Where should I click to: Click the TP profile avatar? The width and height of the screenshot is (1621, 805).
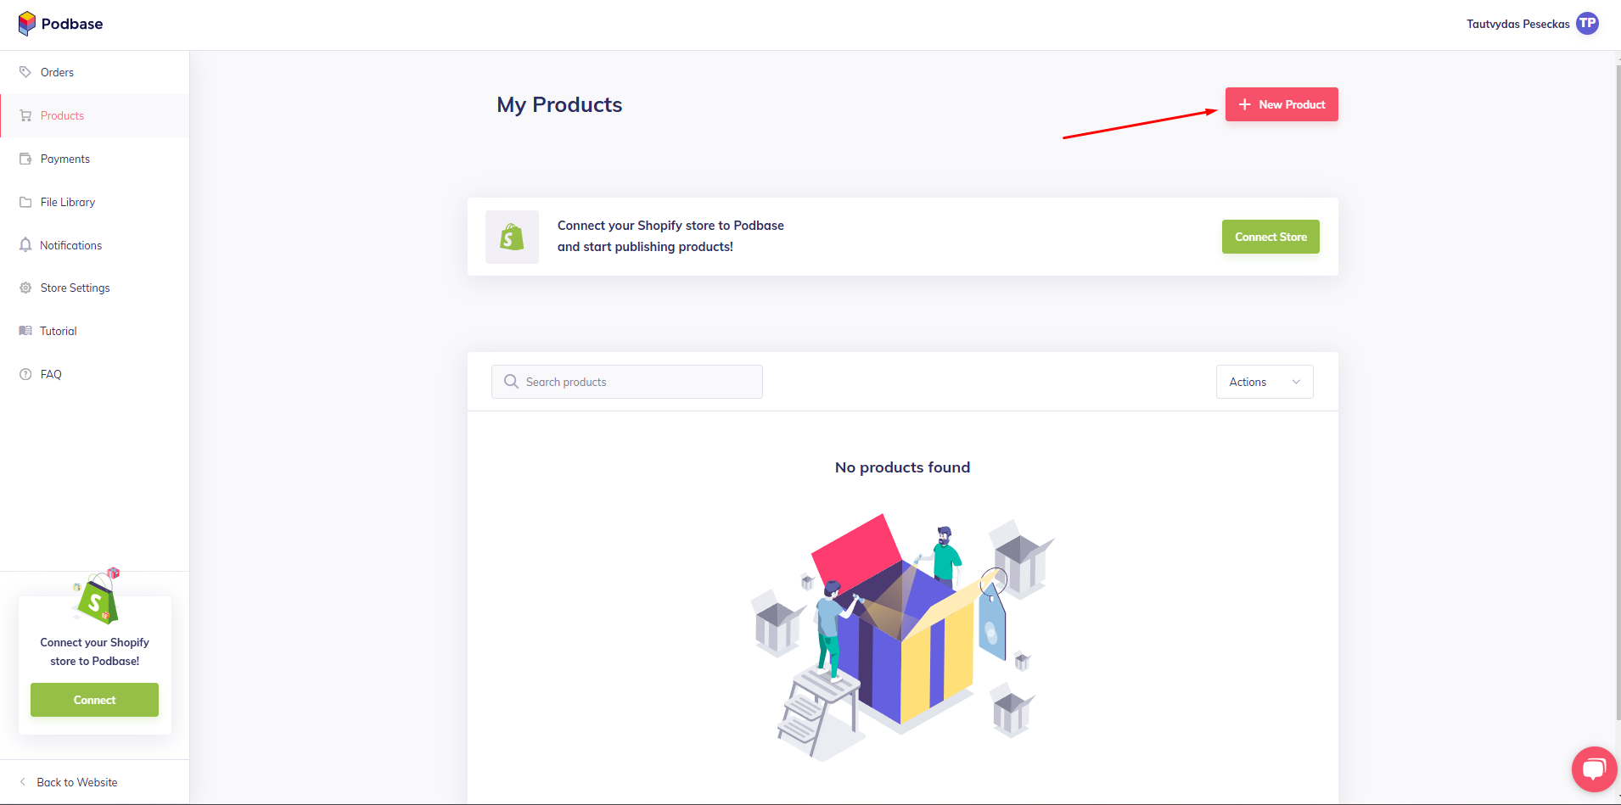[1587, 23]
